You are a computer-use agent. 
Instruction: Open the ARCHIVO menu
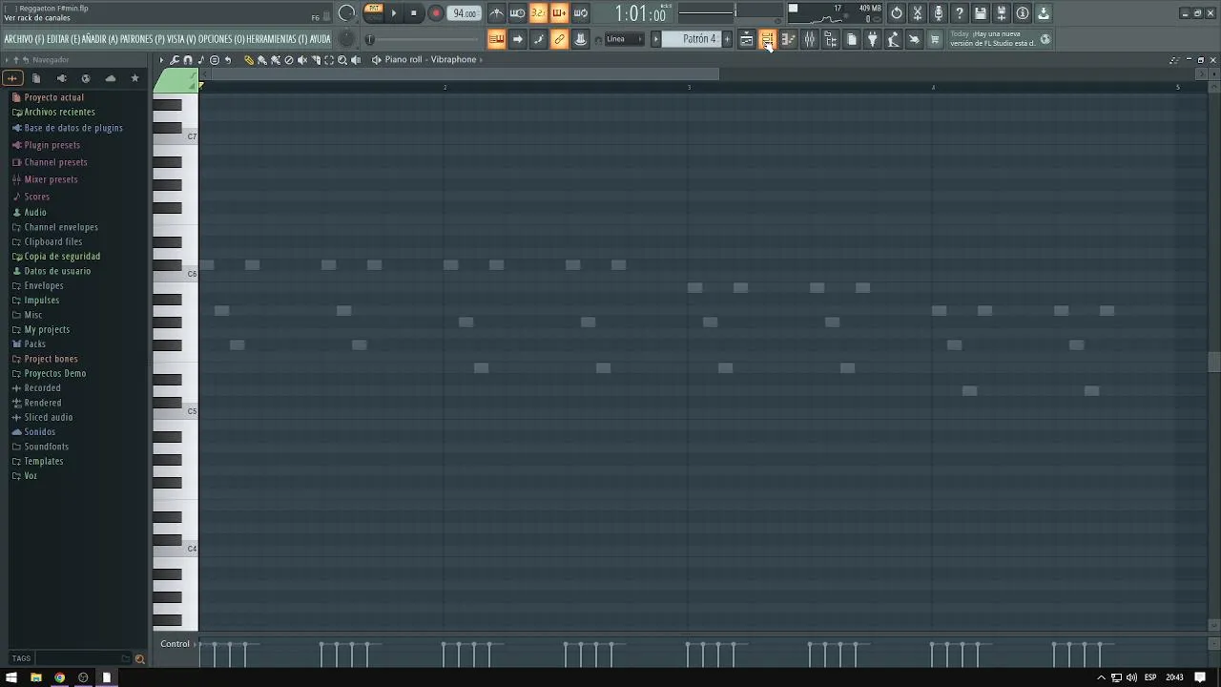[x=24, y=39]
